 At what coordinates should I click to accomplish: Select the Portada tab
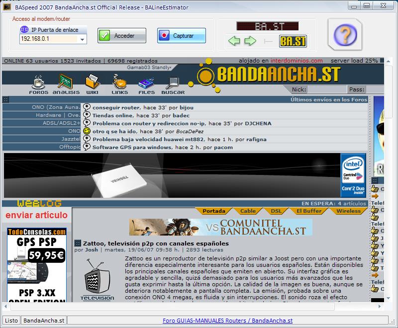click(x=214, y=211)
